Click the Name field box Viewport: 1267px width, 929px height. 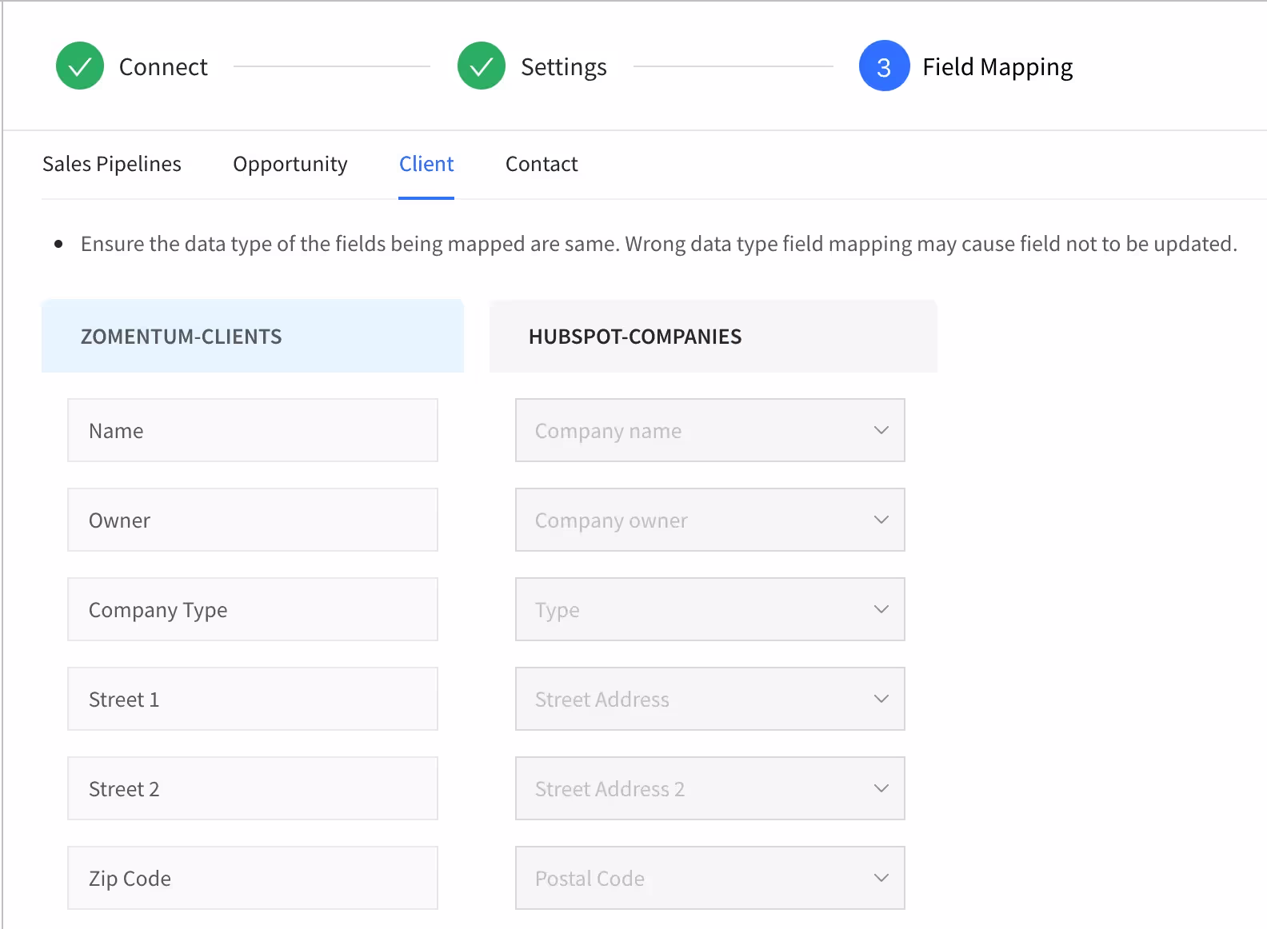click(x=253, y=430)
